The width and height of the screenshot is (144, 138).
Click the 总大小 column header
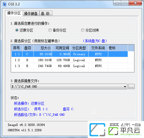point(43,48)
